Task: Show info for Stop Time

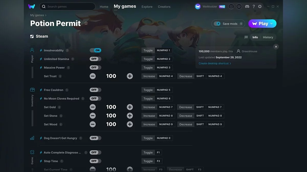Action: (62, 161)
